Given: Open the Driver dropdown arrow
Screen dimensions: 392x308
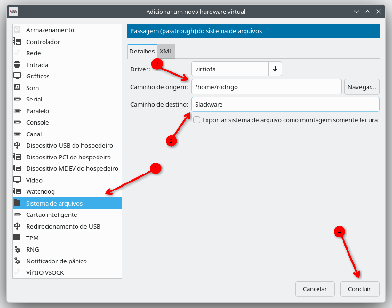Looking at the screenshot, I should click(275, 69).
